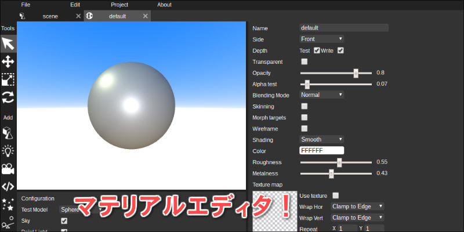Click the Opacity value 0.8
This screenshot has width=464, height=232.
click(x=380, y=73)
